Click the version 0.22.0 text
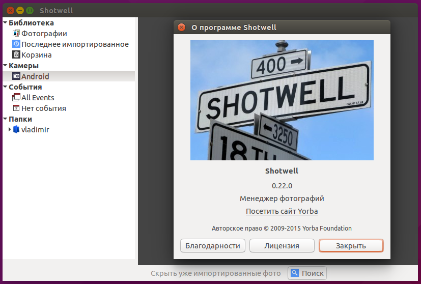 coord(282,186)
